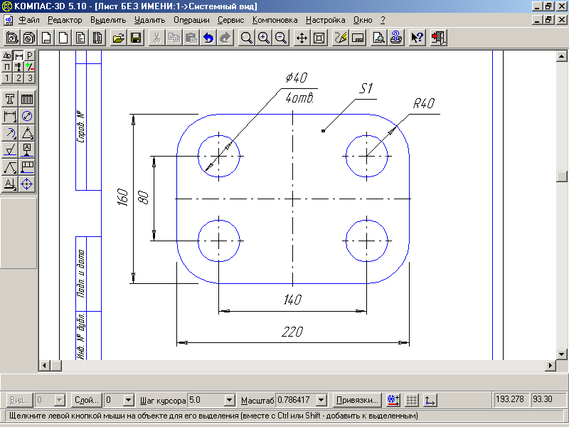Select the diameter dimension tool
This screenshot has height=427, width=569.
pyautogui.click(x=27, y=116)
